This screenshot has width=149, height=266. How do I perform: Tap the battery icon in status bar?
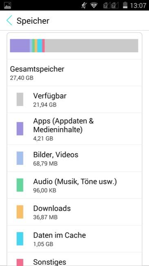(125, 5)
